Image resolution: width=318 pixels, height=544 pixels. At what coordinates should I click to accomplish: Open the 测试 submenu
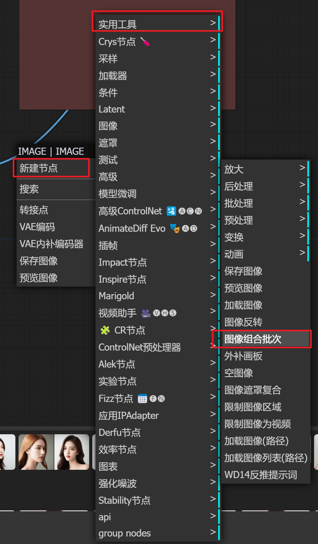158,160
